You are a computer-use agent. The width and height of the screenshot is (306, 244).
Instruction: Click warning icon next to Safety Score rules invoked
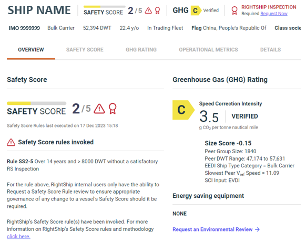[11, 142]
